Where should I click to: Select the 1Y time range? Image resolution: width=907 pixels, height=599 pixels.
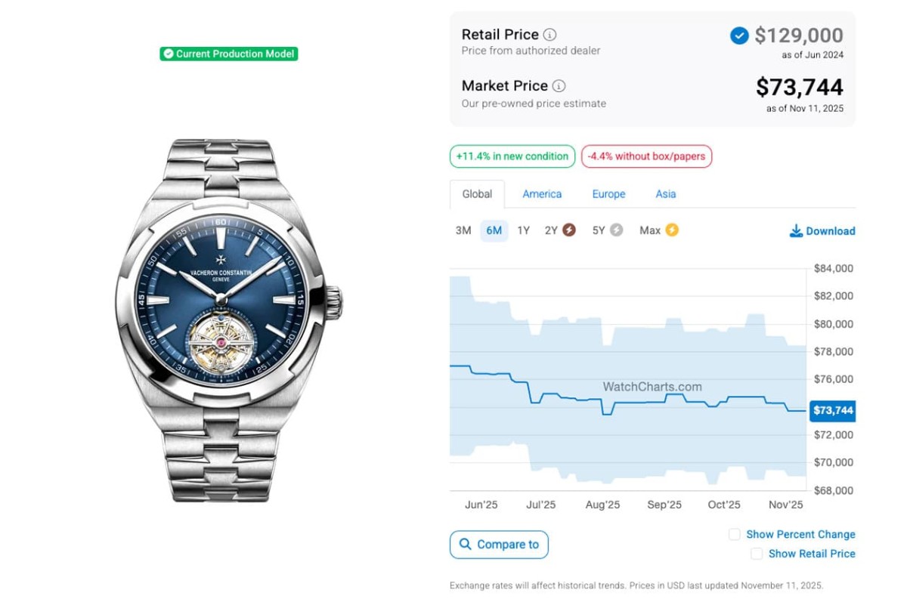[x=523, y=230]
